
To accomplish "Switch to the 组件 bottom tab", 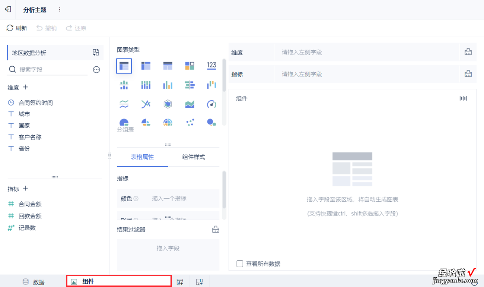I will point(119,281).
